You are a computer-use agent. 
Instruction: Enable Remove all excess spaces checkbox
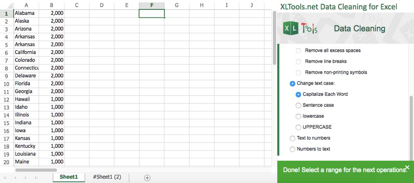point(298,51)
